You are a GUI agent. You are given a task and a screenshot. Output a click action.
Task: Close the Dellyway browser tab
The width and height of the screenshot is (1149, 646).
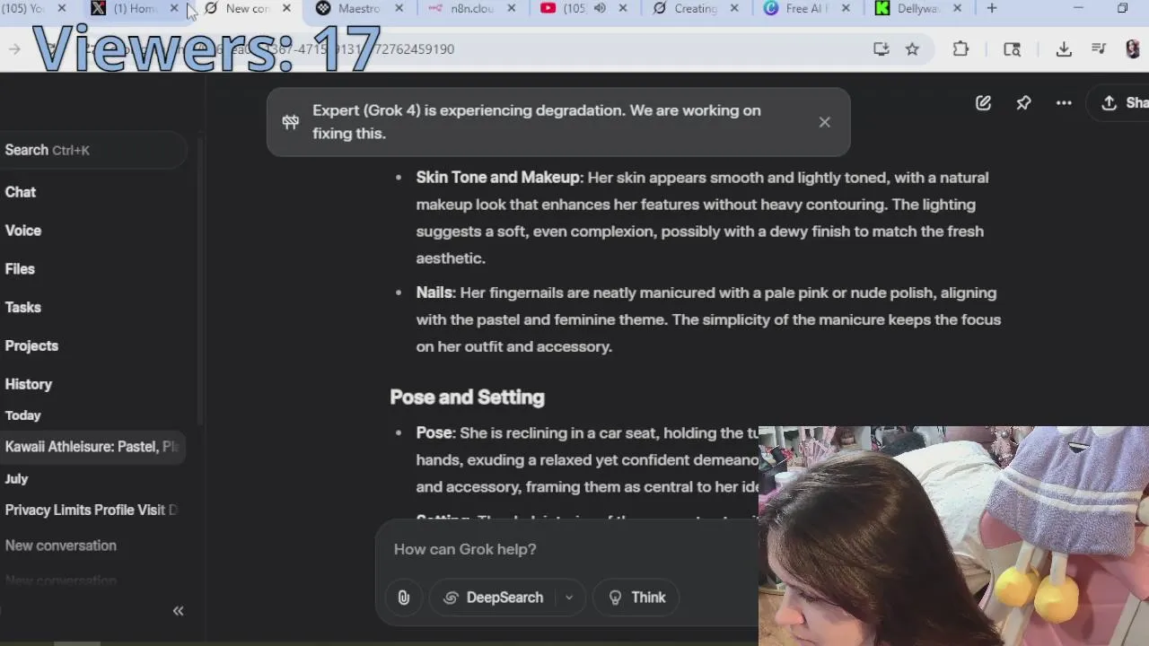point(957,8)
